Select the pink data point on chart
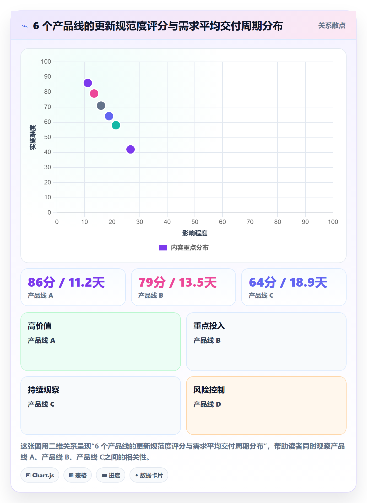Viewport: 367px width, 503px height. click(x=94, y=94)
